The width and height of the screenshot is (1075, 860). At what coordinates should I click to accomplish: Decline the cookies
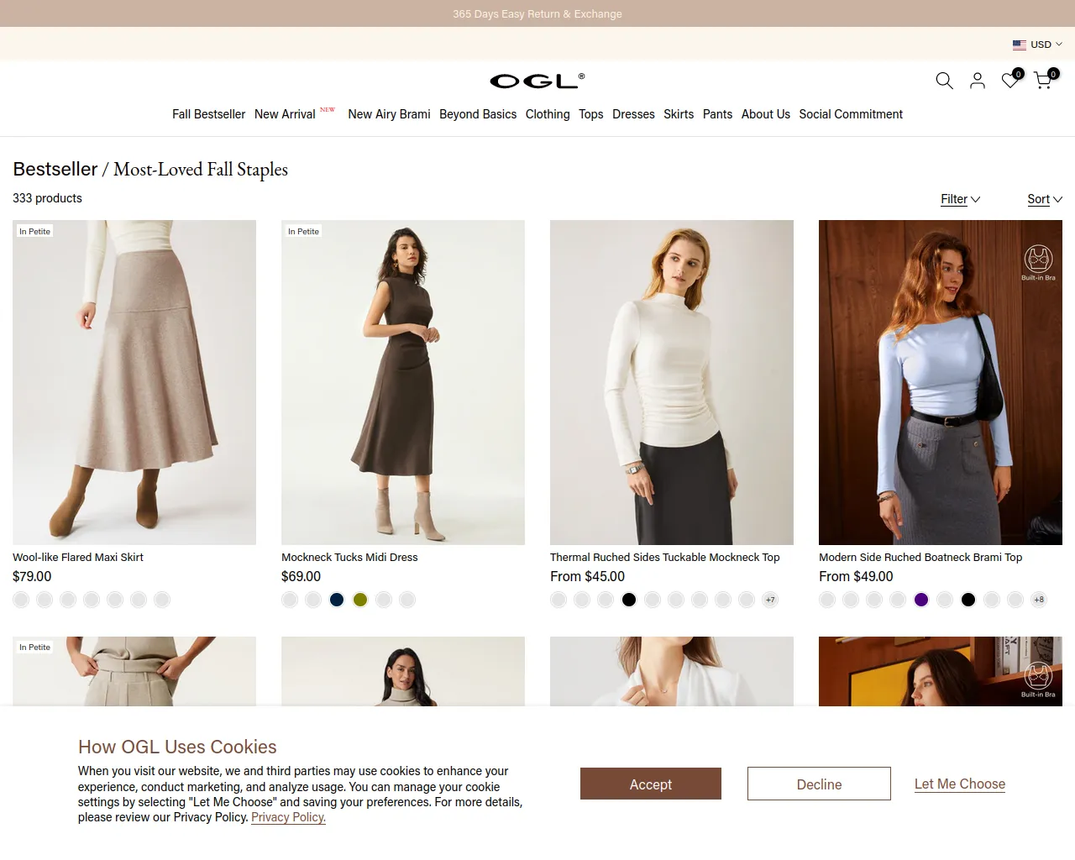tap(819, 784)
